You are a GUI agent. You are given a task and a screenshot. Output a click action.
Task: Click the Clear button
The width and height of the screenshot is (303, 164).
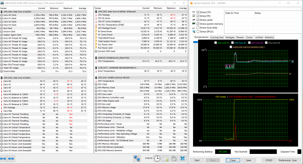point(233,160)
